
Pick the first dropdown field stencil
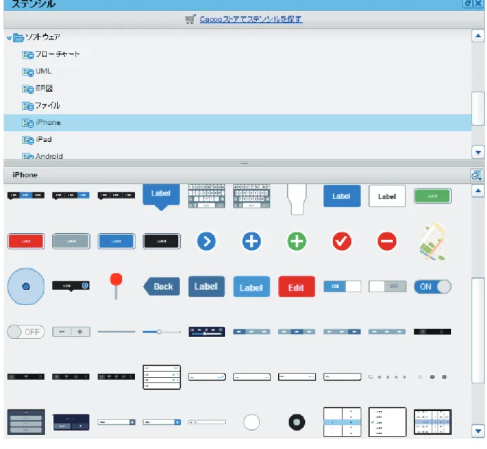[116, 422]
